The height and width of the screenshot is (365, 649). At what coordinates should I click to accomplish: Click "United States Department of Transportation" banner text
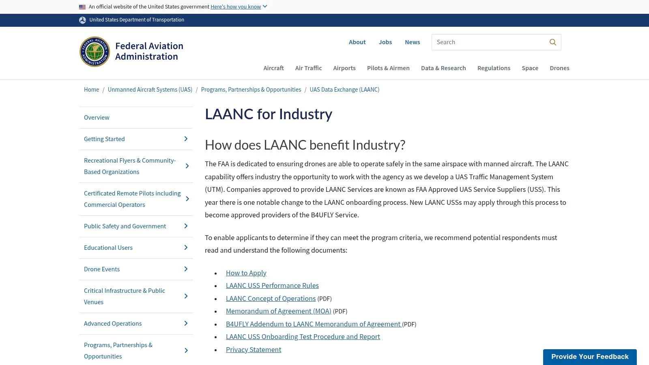tap(137, 20)
